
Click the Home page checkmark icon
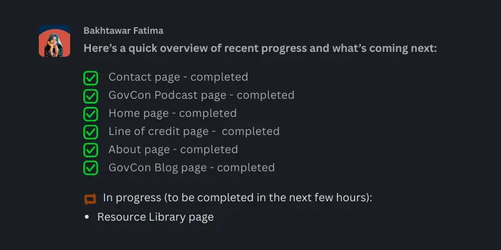[91, 114]
